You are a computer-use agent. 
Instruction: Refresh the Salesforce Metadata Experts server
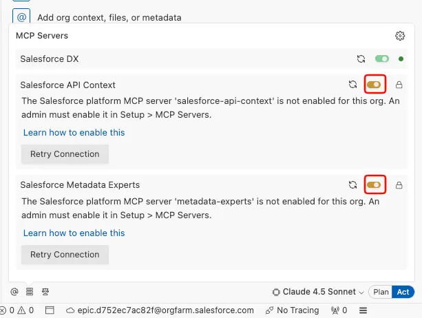[353, 185]
